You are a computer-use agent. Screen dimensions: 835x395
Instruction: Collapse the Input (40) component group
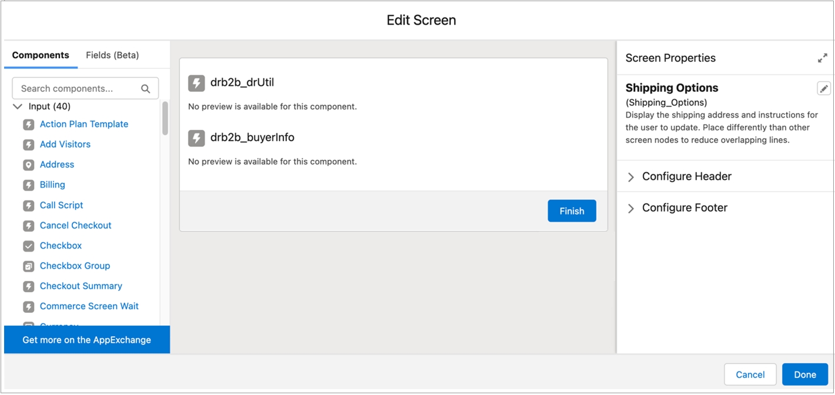pyautogui.click(x=18, y=106)
